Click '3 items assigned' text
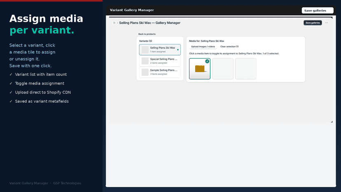 [159, 74]
